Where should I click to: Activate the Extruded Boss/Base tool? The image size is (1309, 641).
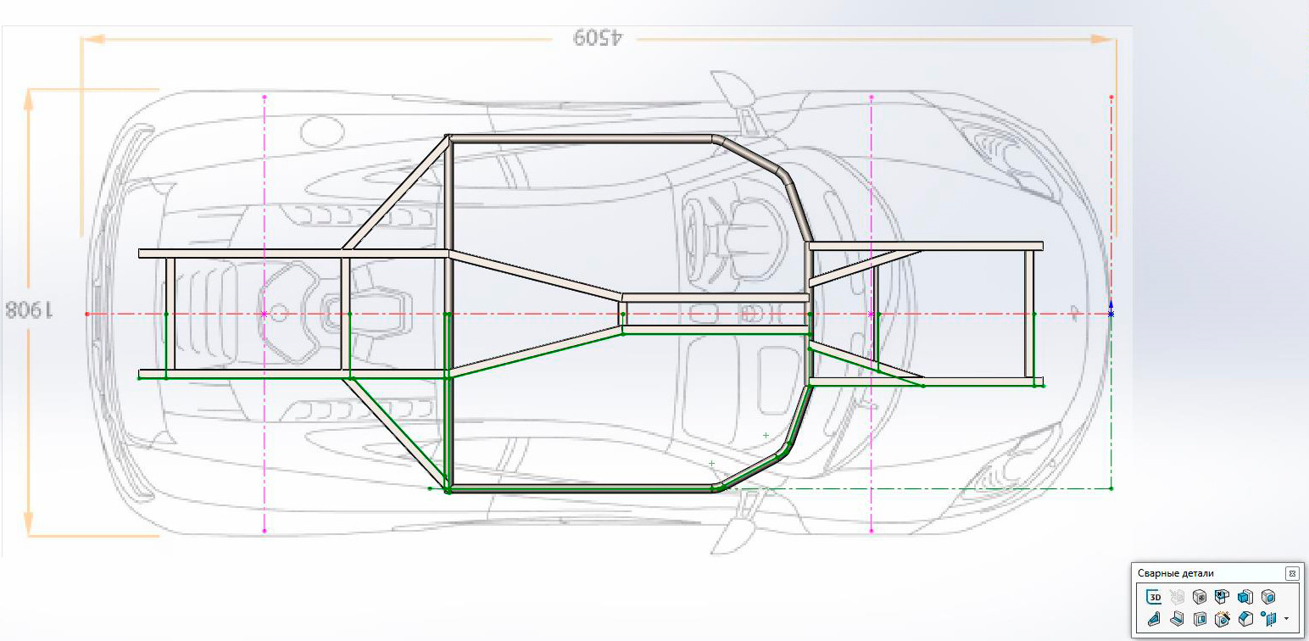[1245, 597]
